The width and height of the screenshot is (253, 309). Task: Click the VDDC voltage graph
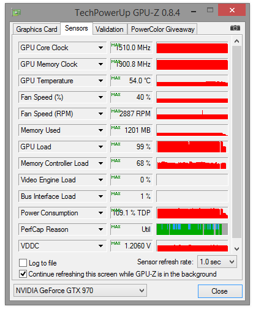(192, 246)
